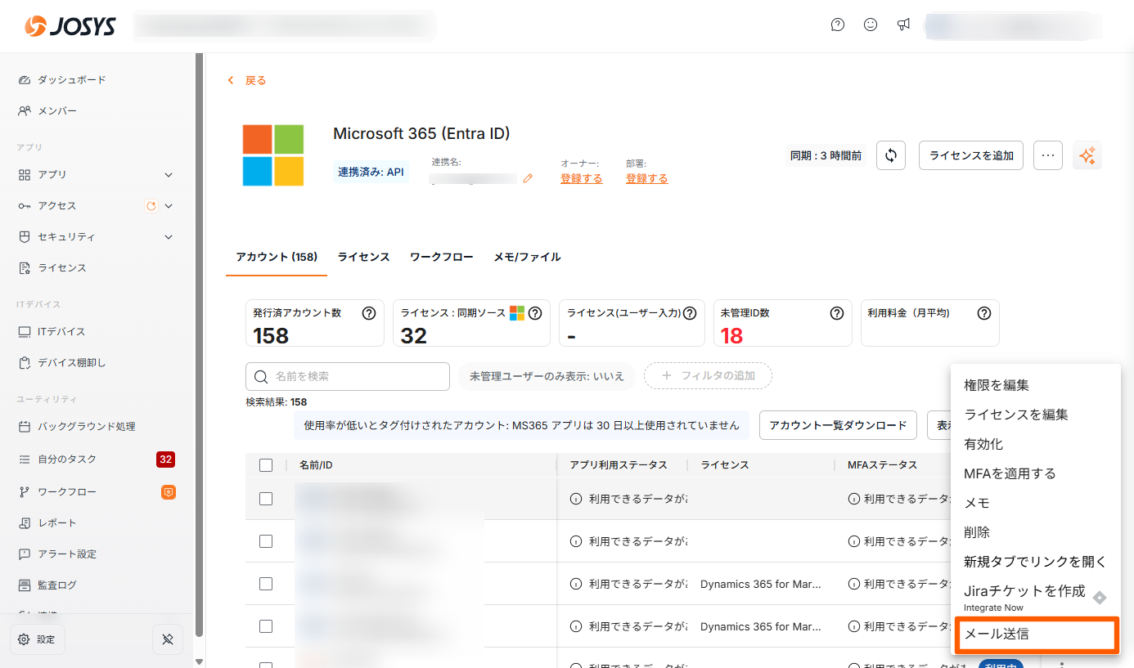Screen dimensions: 1134x668
Task: Choose Jiraチケットを作成 from the menu
Action: point(1036,597)
